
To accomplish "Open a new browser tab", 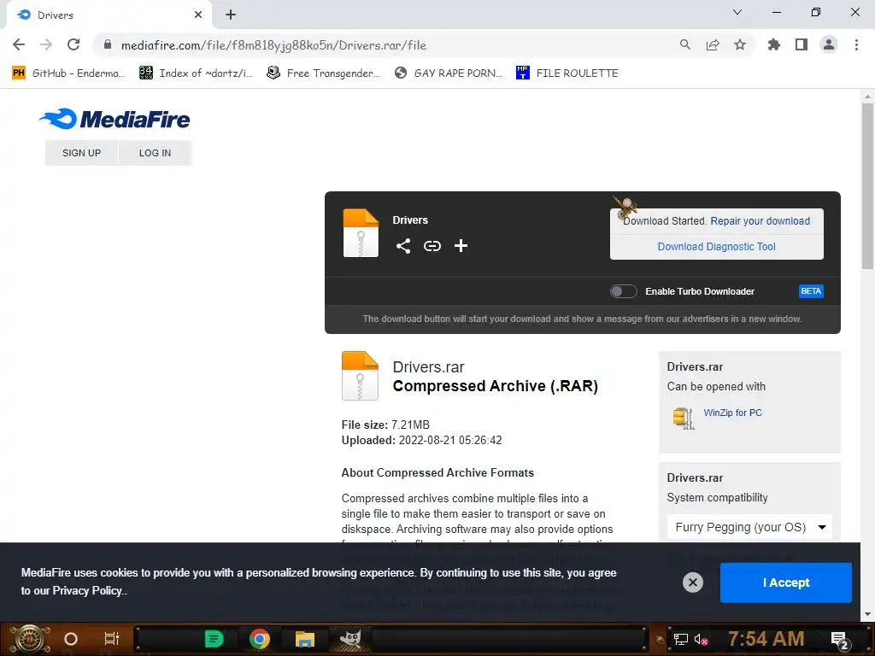I will point(231,15).
